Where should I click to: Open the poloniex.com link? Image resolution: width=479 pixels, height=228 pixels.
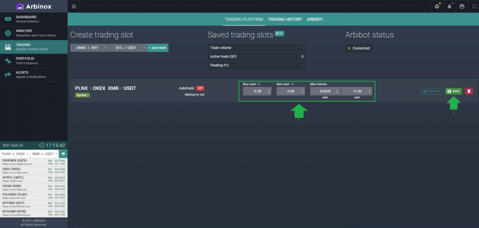[14, 198]
